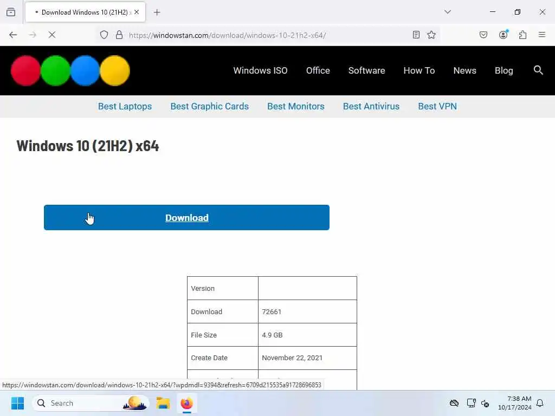Image resolution: width=555 pixels, height=416 pixels.
Task: Open the Office menu item
Action: [x=318, y=70]
